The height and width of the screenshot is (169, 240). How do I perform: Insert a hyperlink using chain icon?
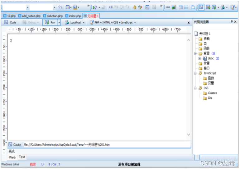pos(168,7)
